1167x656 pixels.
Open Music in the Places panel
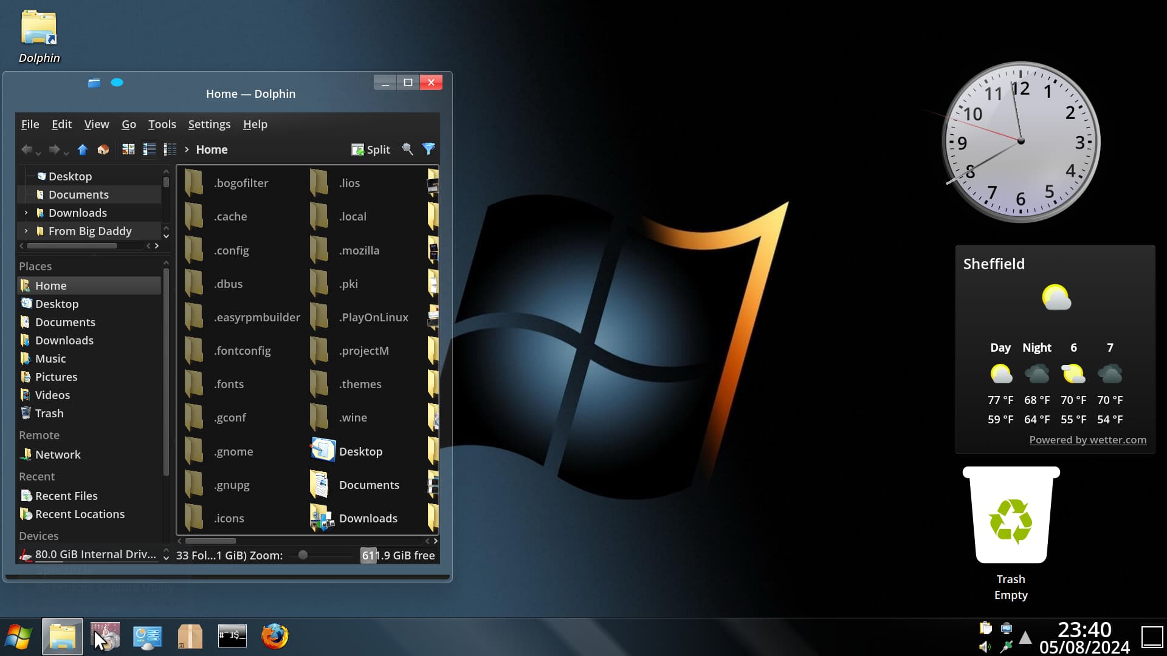point(89,358)
